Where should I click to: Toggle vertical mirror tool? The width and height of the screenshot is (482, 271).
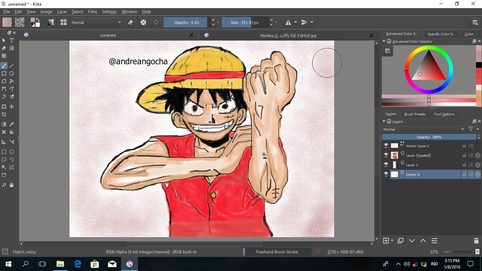[304, 22]
